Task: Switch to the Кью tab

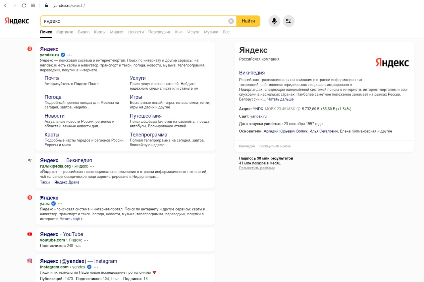Action: 179,32
